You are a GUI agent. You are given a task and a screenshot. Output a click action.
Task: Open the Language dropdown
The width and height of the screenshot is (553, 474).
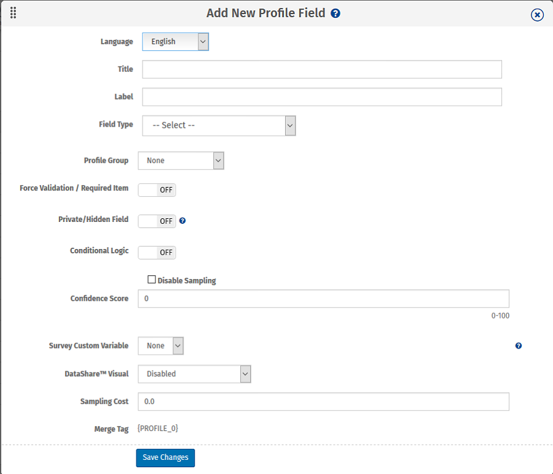pos(176,42)
